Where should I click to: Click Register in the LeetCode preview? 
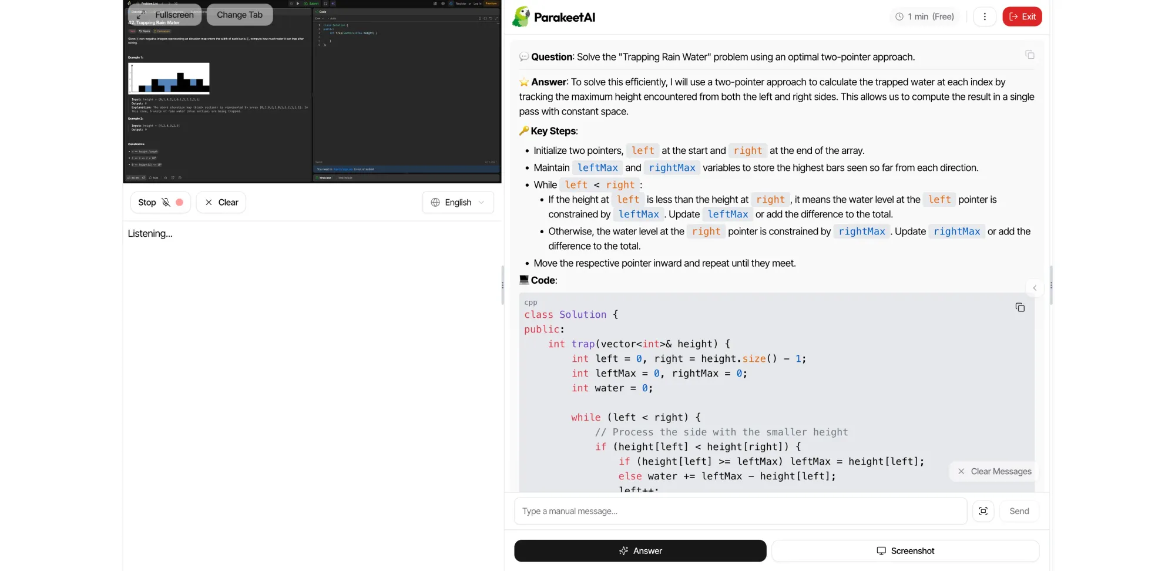[461, 4]
